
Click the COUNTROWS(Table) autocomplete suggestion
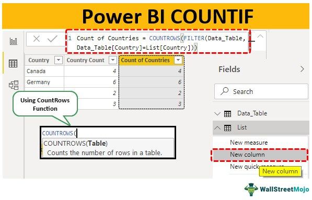pyautogui.click(x=108, y=148)
